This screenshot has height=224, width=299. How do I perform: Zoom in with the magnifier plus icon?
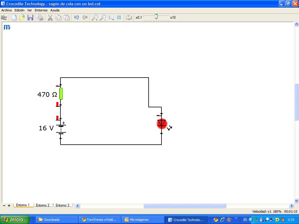(x=95, y=17)
